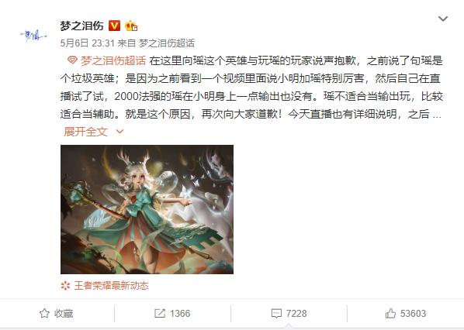Screen dimensions: 464x330
Task: Click the super topic diamond icon
Action: click(x=72, y=60)
